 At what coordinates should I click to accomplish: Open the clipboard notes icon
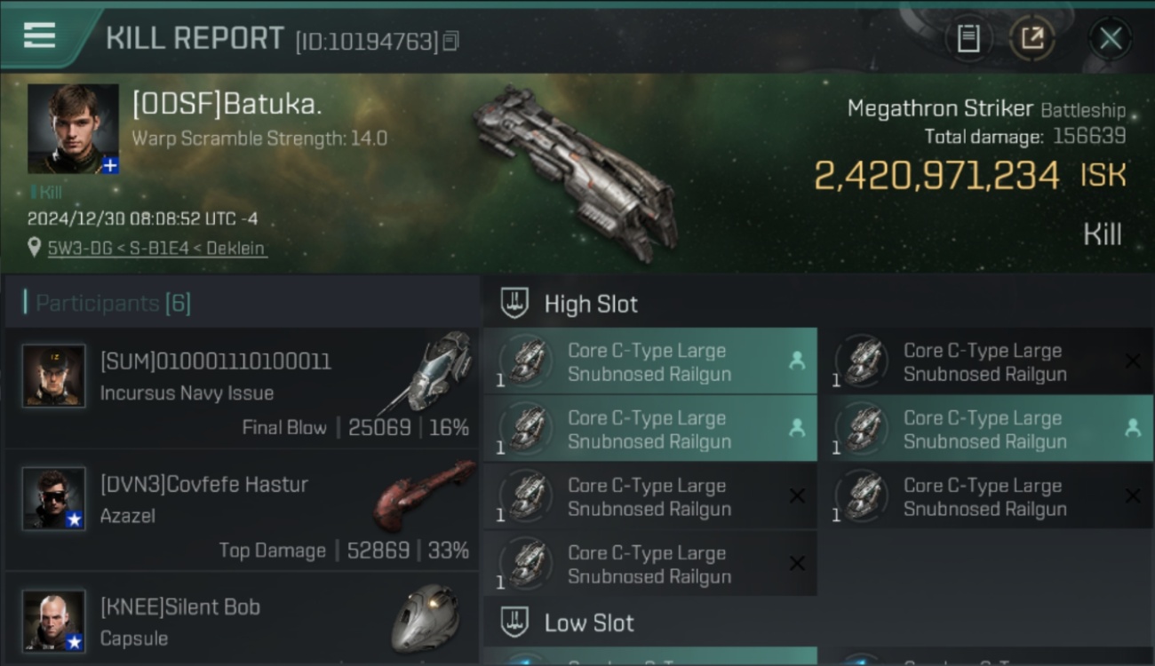coord(968,38)
